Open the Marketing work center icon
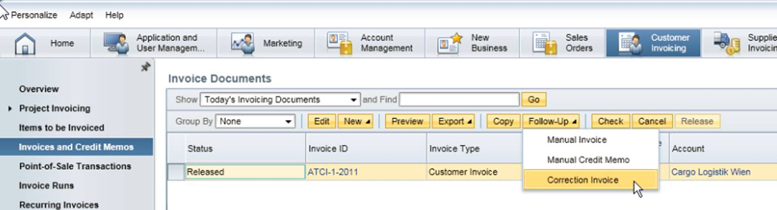The image size is (777, 210). click(242, 43)
